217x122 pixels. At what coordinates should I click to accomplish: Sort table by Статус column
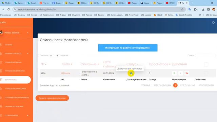click(x=133, y=64)
